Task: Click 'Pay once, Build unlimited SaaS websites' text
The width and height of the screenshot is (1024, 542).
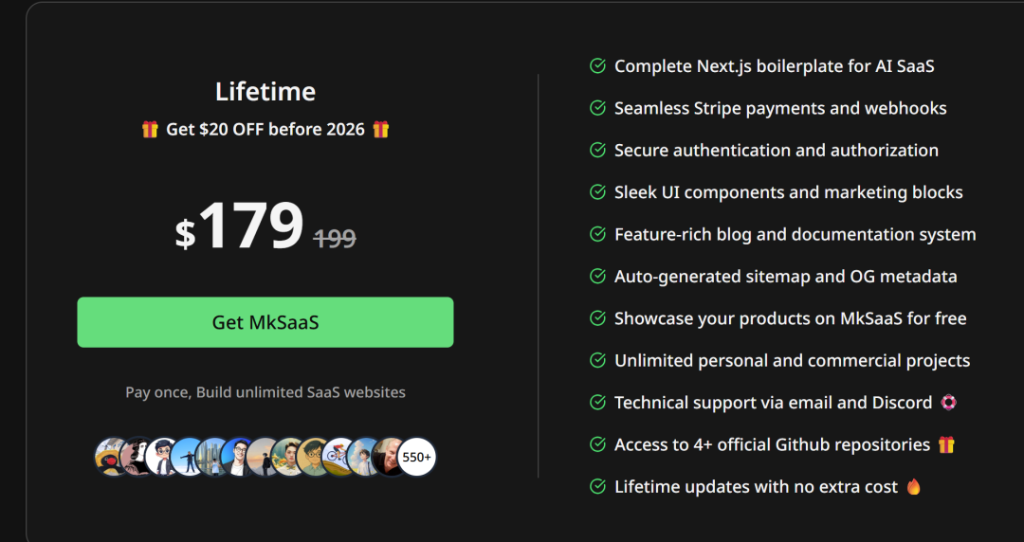Action: tap(265, 392)
